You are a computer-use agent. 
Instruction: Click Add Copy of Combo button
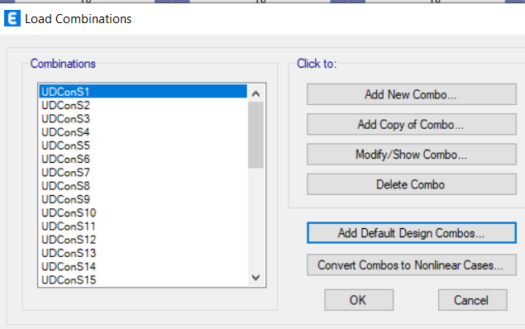tap(412, 124)
